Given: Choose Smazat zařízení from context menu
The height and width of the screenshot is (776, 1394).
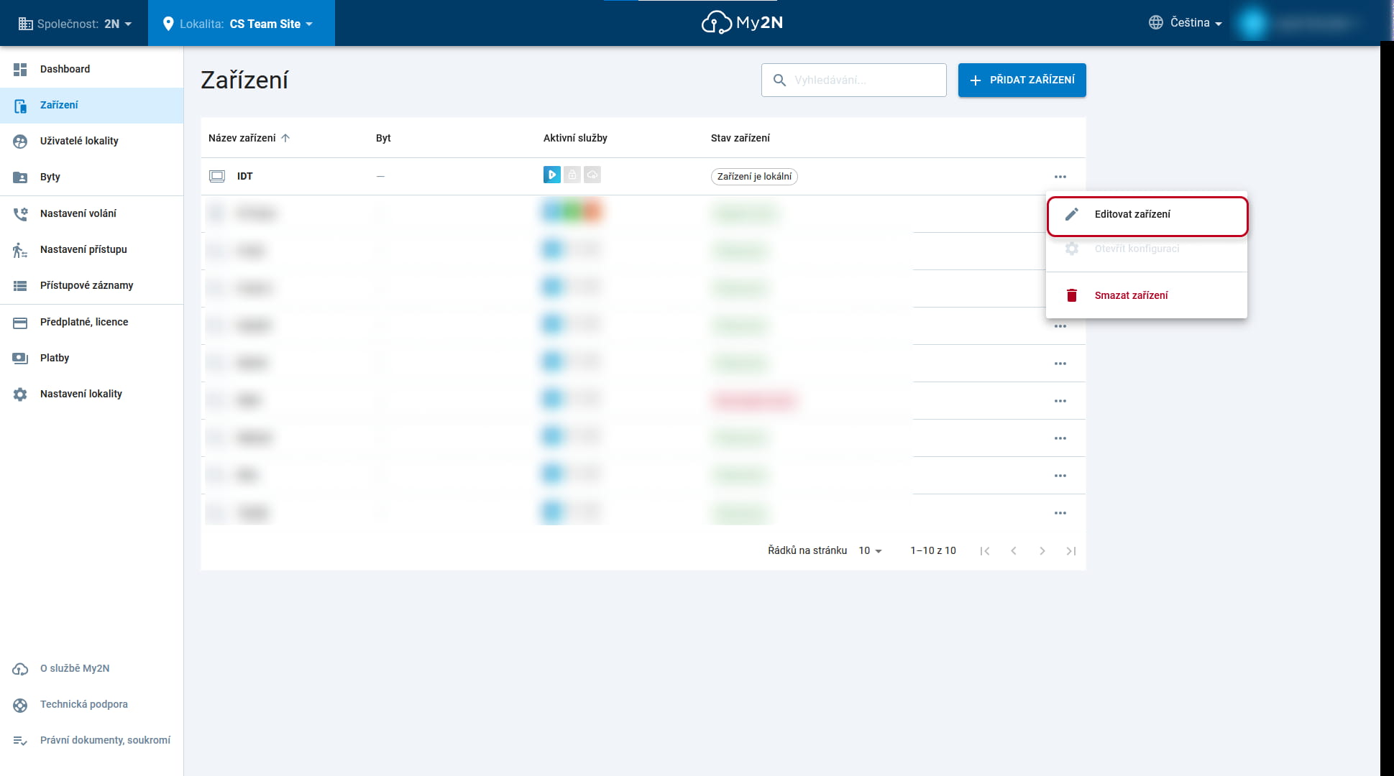Looking at the screenshot, I should click(x=1147, y=295).
